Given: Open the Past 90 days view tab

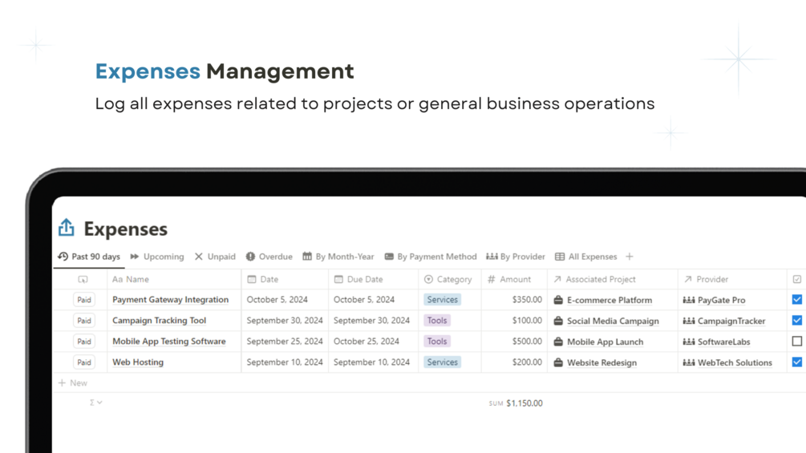Looking at the screenshot, I should [89, 257].
